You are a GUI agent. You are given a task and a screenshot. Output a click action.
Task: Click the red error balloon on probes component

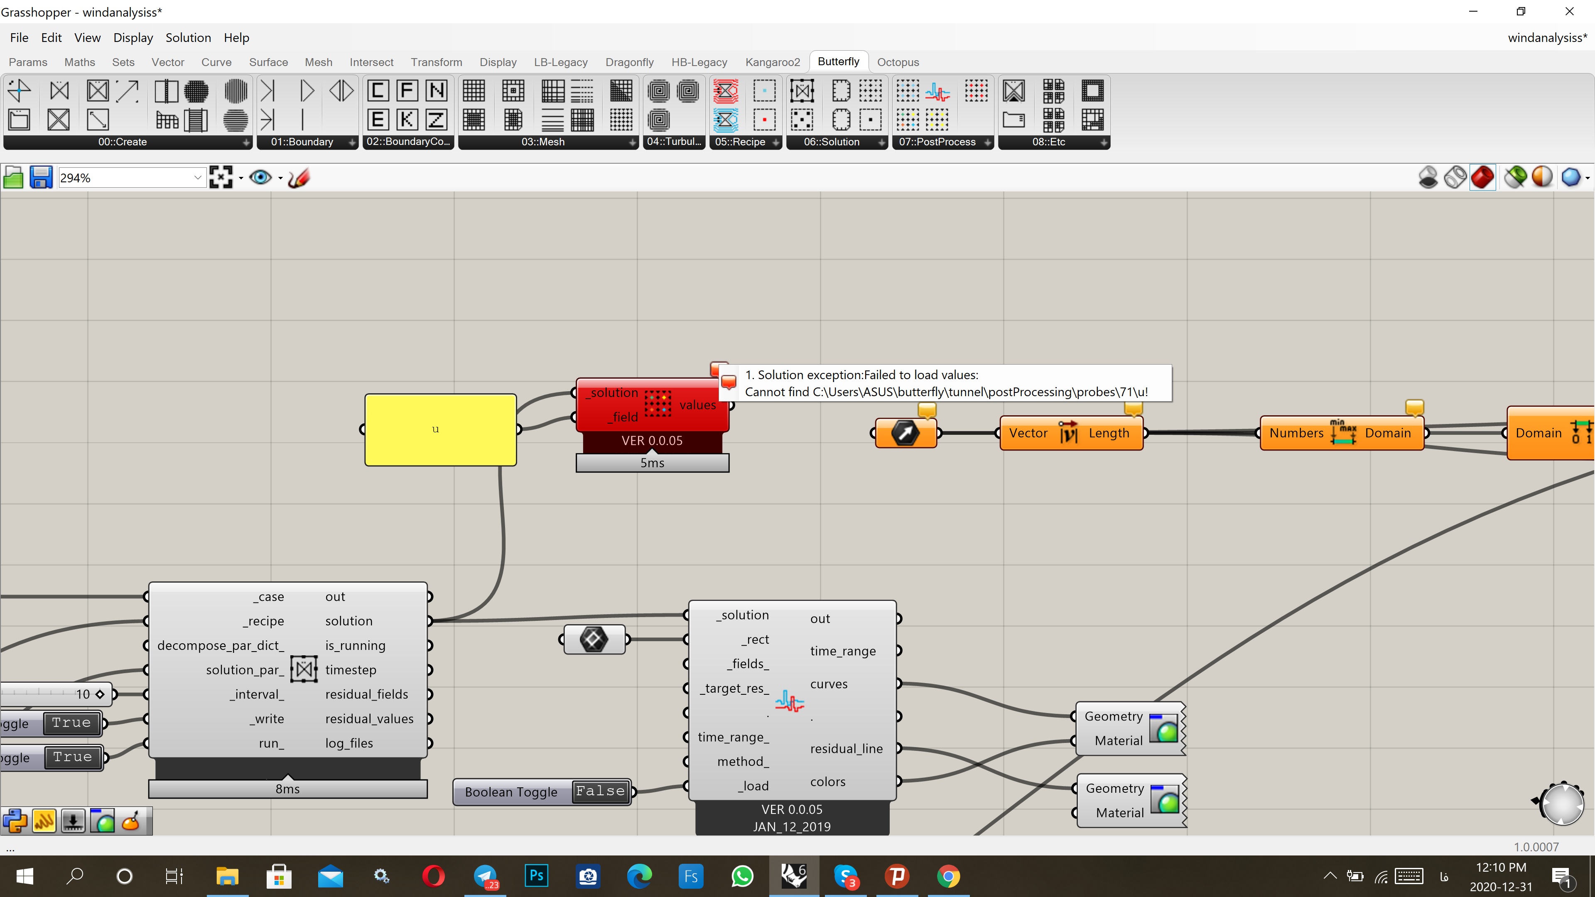[x=719, y=370]
